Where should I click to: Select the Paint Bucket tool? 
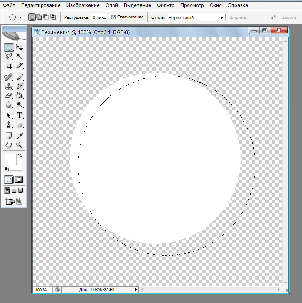point(19,95)
